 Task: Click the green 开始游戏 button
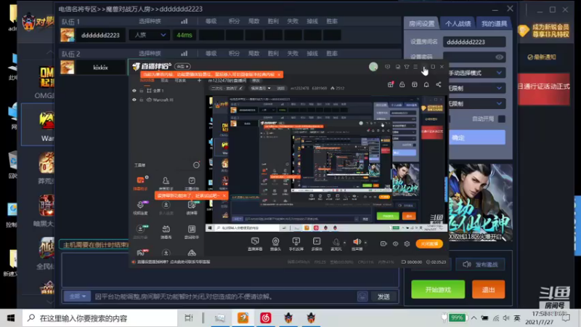pyautogui.click(x=438, y=289)
